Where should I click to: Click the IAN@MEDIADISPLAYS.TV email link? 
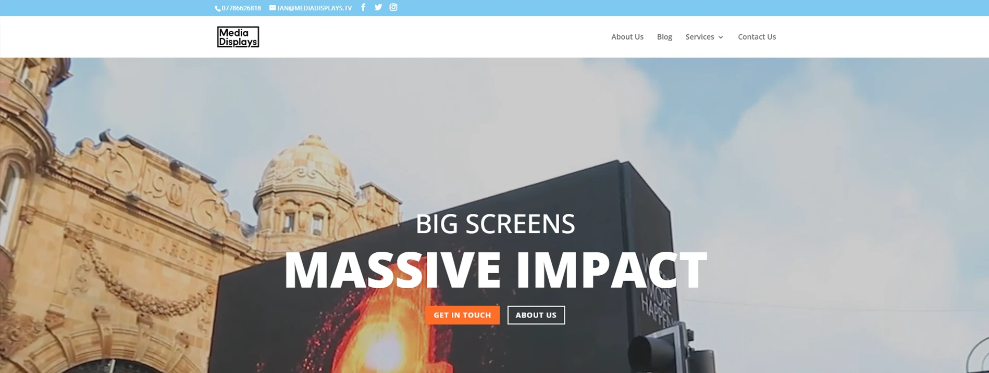tap(311, 8)
